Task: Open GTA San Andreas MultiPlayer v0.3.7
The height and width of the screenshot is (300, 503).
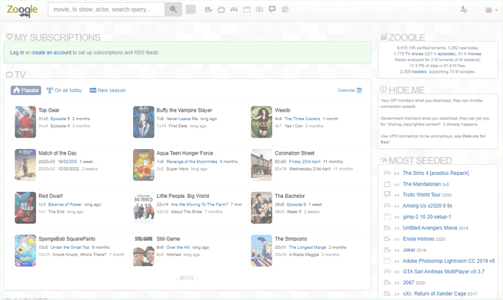Action: [443, 271]
